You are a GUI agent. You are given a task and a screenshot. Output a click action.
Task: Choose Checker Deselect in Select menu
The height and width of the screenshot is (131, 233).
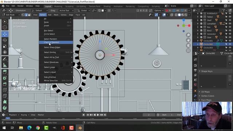pos(56,43)
